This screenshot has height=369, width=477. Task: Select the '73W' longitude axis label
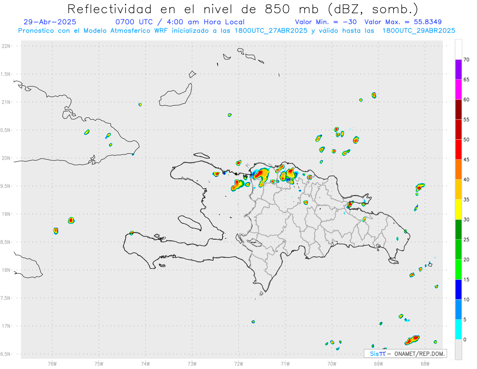click(192, 363)
